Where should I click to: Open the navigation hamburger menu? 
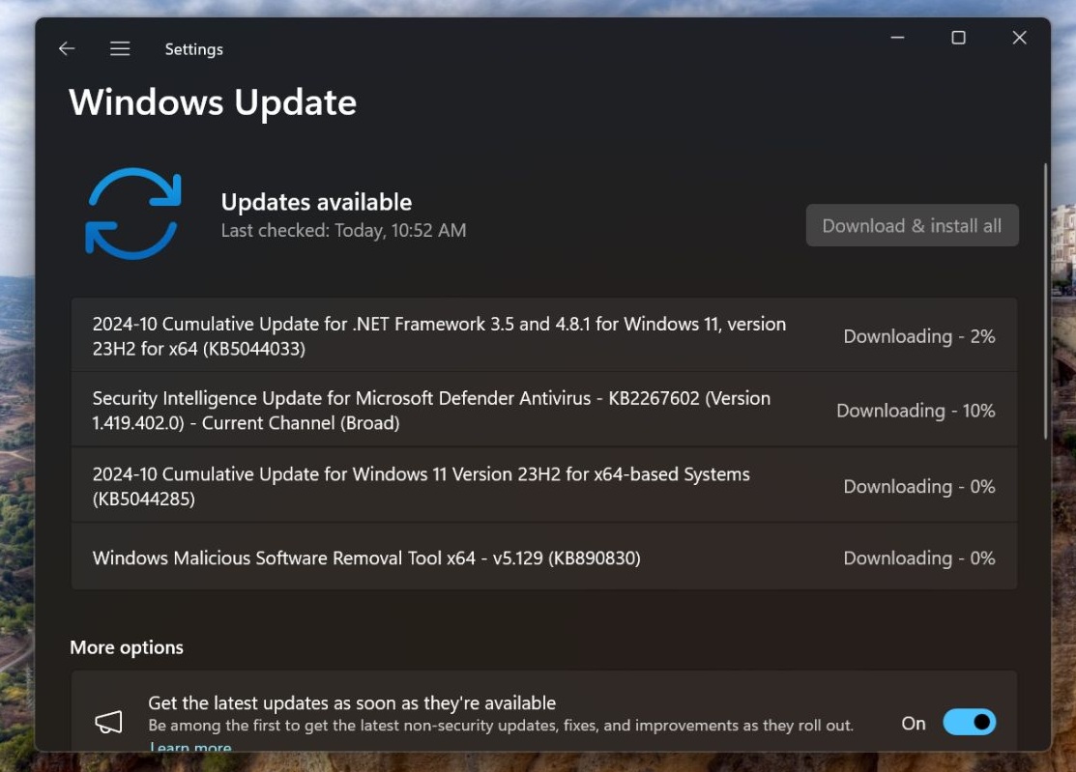pos(120,48)
